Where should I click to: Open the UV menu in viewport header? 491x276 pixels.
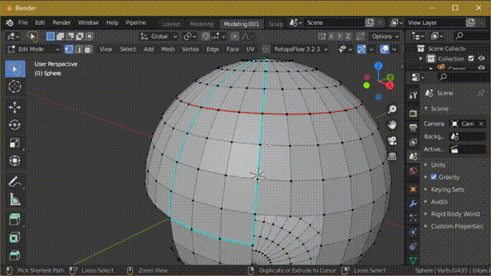250,49
